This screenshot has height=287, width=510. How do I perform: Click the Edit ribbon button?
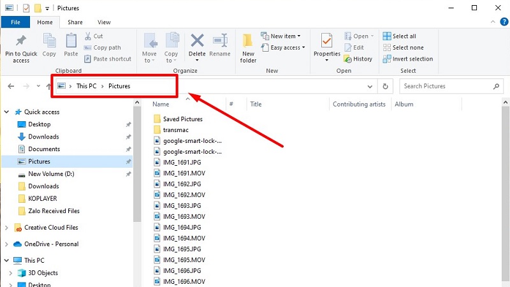point(354,47)
